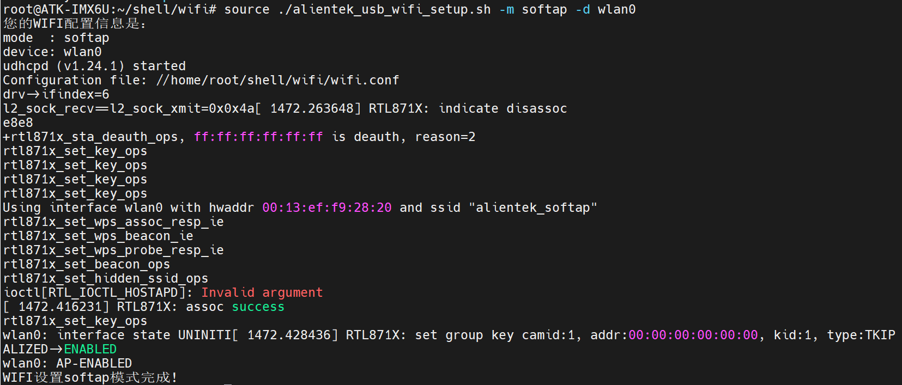Click the -m option flag in command
The image size is (902, 385).
(506, 10)
